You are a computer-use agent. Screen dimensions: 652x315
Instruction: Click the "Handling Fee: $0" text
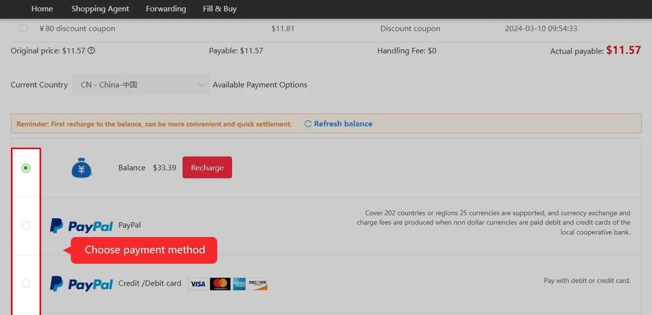[407, 51]
